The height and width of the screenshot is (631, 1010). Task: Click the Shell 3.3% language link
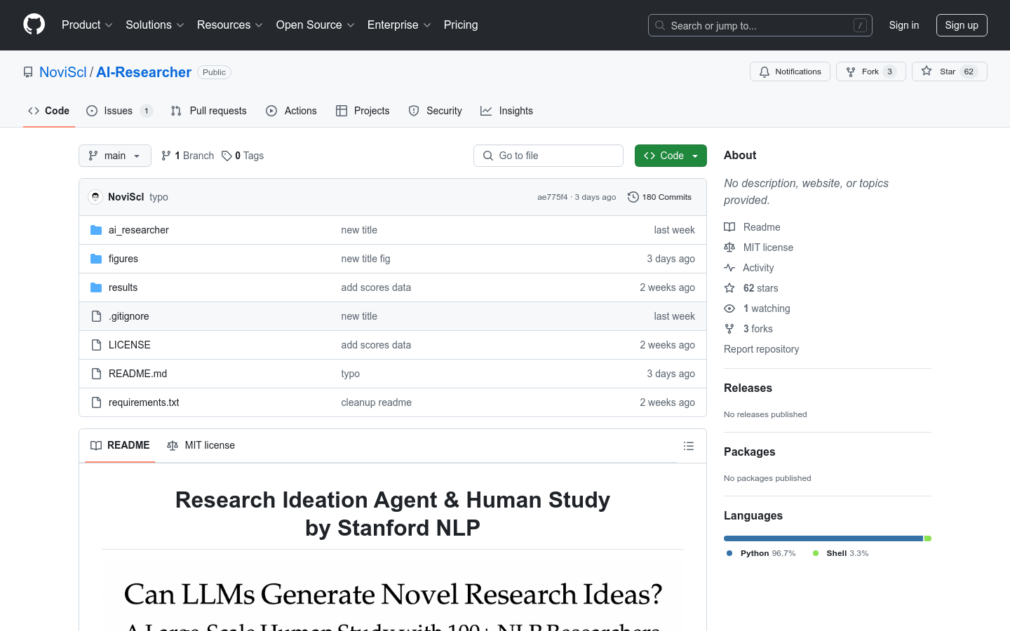point(840,553)
